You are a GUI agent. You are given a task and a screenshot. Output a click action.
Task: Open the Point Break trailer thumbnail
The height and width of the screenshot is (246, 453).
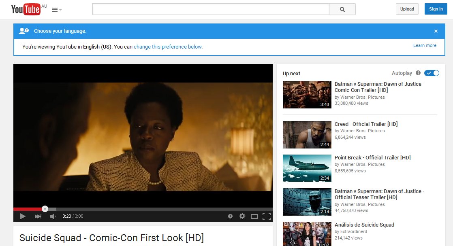307,168
